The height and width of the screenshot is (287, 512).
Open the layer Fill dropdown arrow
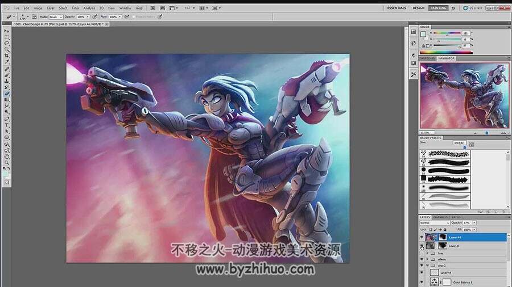(474, 230)
